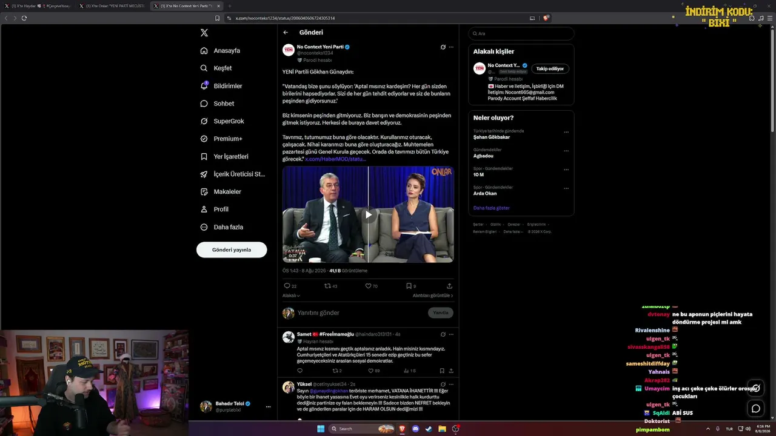Open Bildirimler notifications

[x=221, y=86]
